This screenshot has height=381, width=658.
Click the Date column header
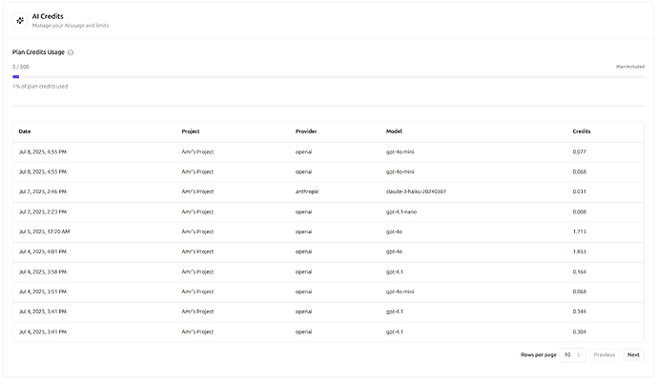(x=25, y=131)
